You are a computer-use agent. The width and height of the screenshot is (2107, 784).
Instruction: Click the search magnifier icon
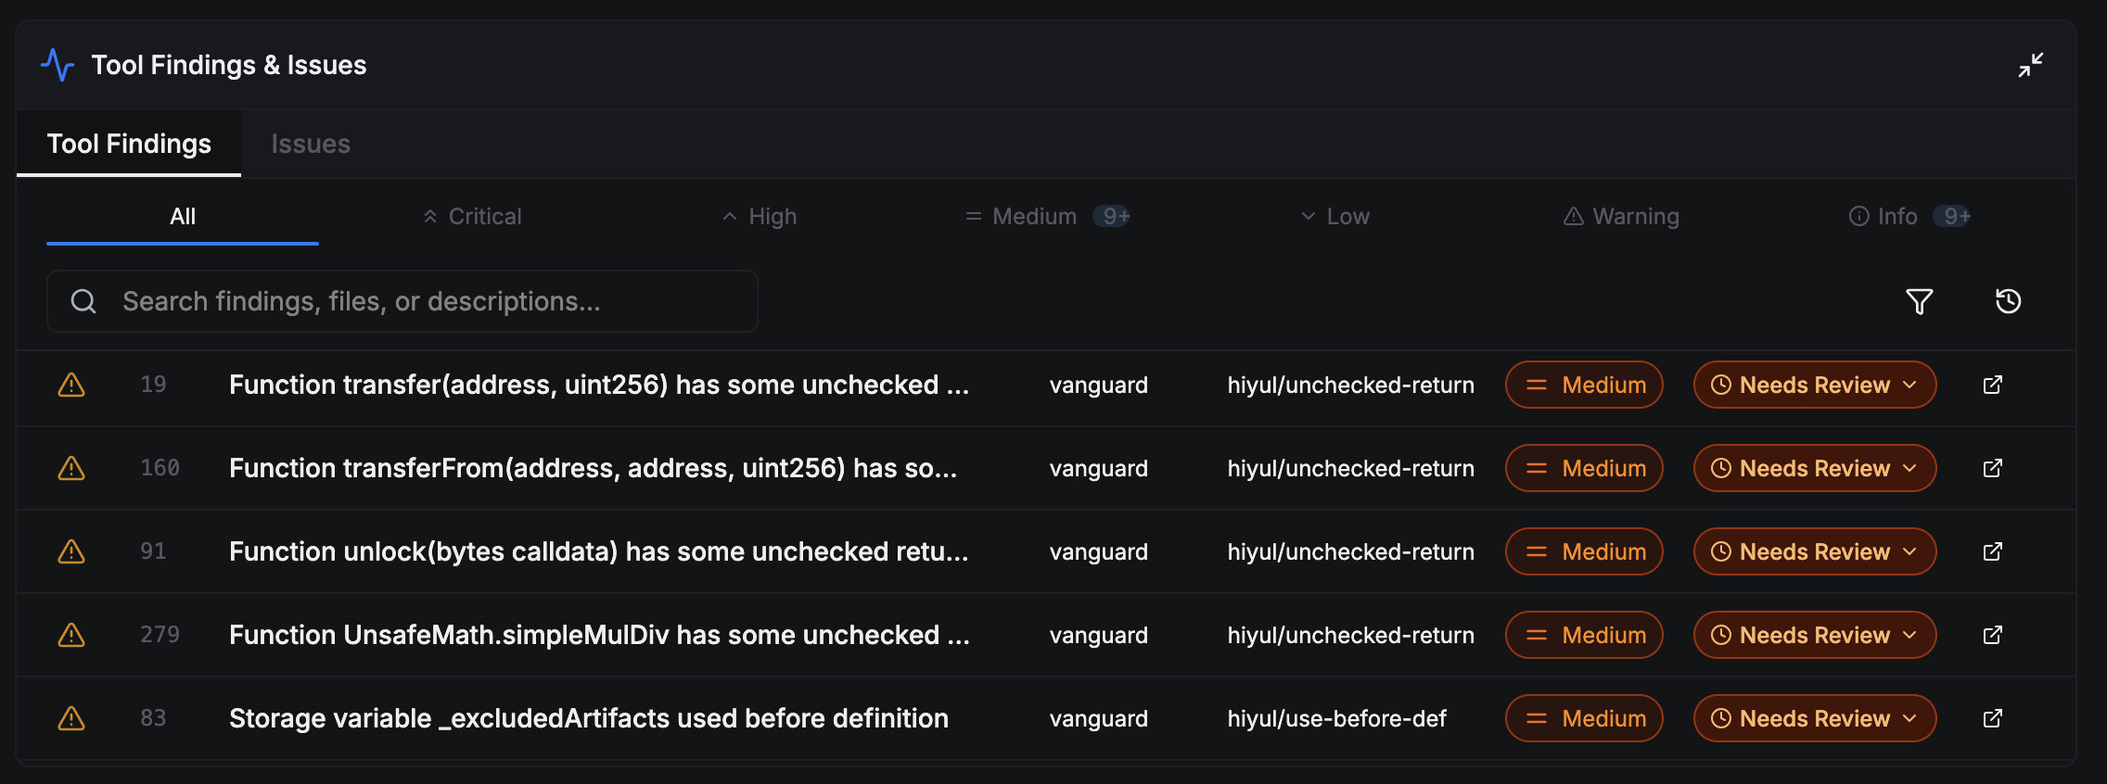pos(83,301)
